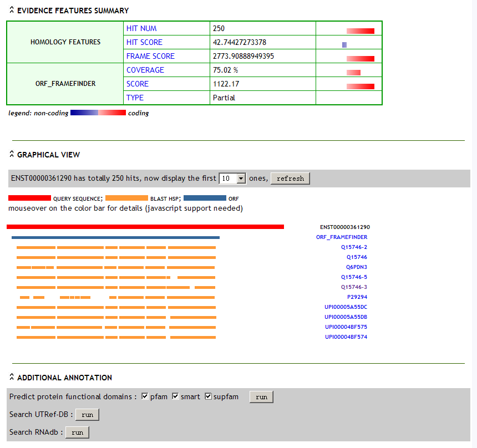
Task: Run the UTRef-DB search
Action: (87, 415)
